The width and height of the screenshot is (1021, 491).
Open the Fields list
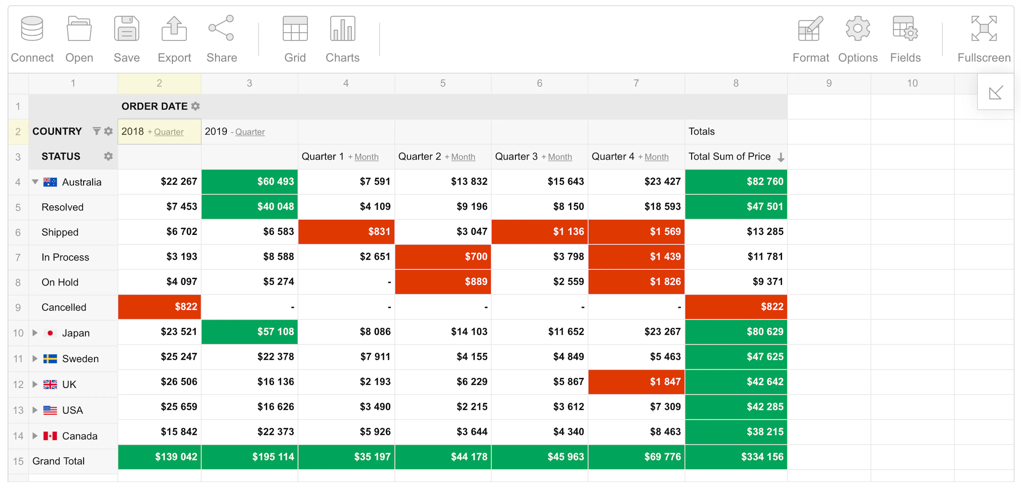pos(905,39)
